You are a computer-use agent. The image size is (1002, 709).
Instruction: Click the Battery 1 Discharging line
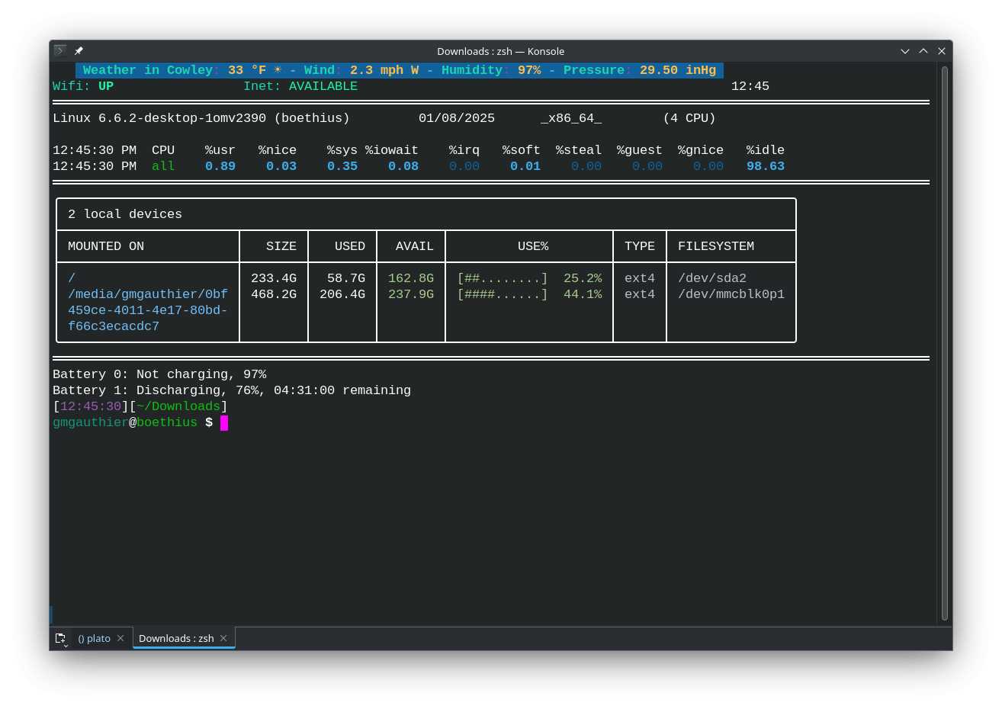point(232,390)
